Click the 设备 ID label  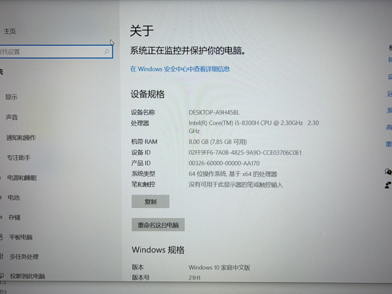pyautogui.click(x=141, y=152)
